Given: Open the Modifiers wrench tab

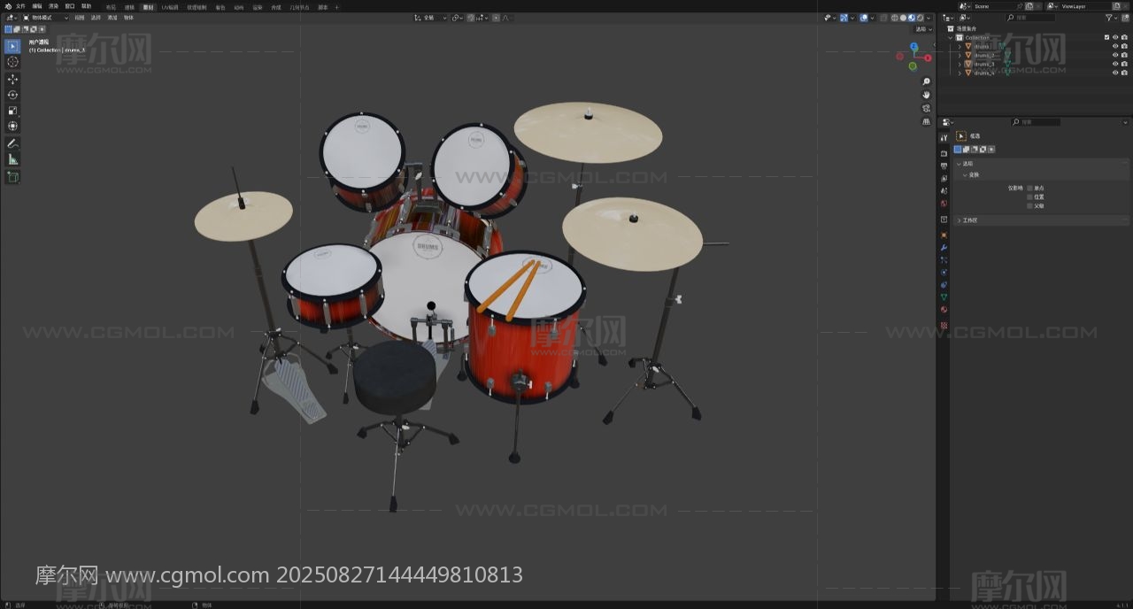Looking at the screenshot, I should pos(944,247).
